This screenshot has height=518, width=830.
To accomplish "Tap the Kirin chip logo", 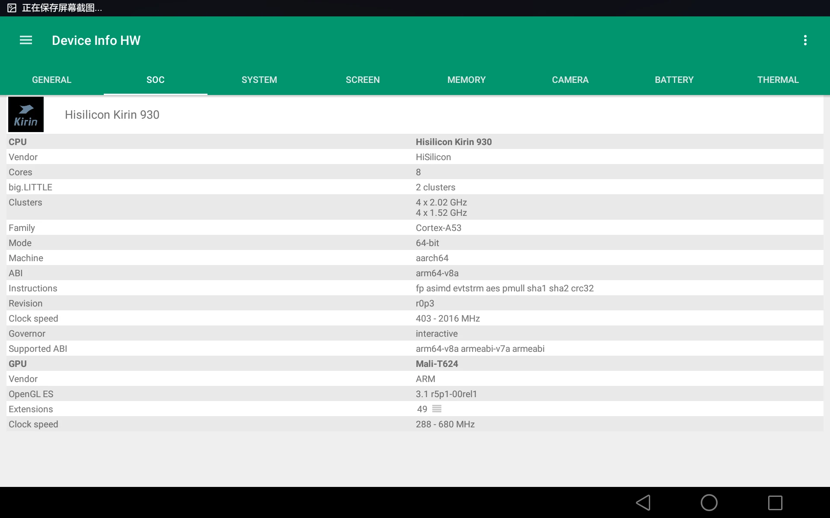I will click(x=26, y=114).
